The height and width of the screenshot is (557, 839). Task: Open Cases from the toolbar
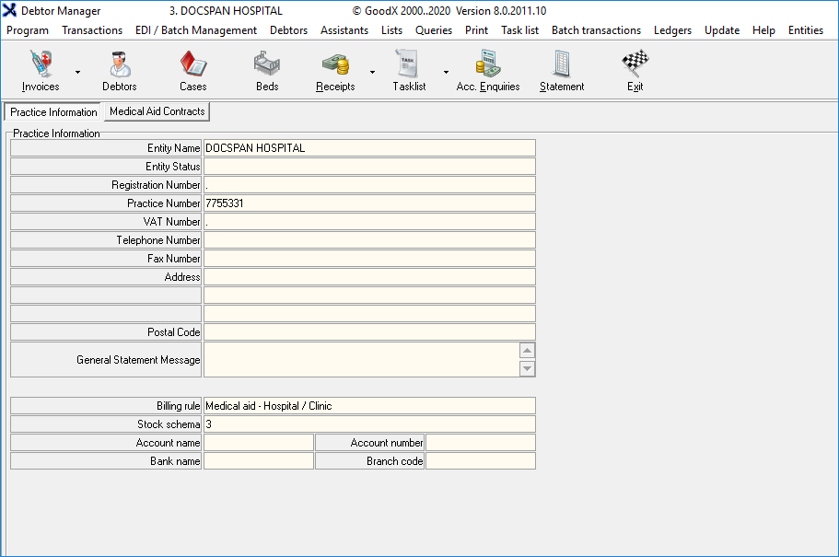point(193,71)
